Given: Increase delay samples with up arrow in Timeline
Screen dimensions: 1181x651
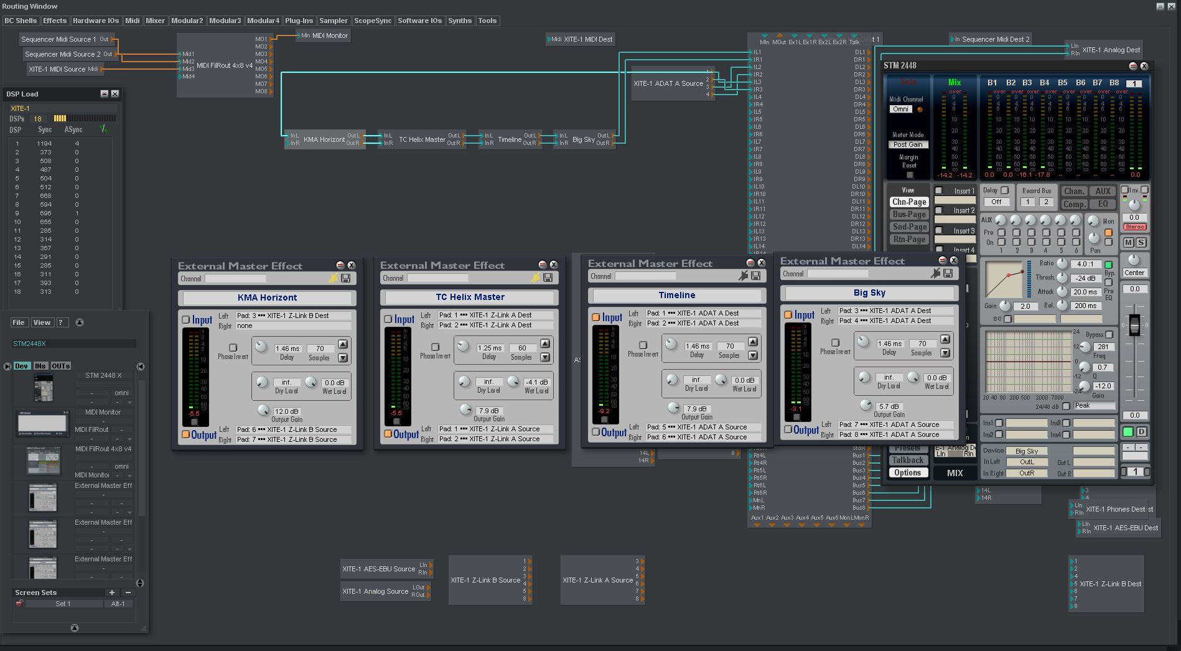Looking at the screenshot, I should click(x=753, y=342).
